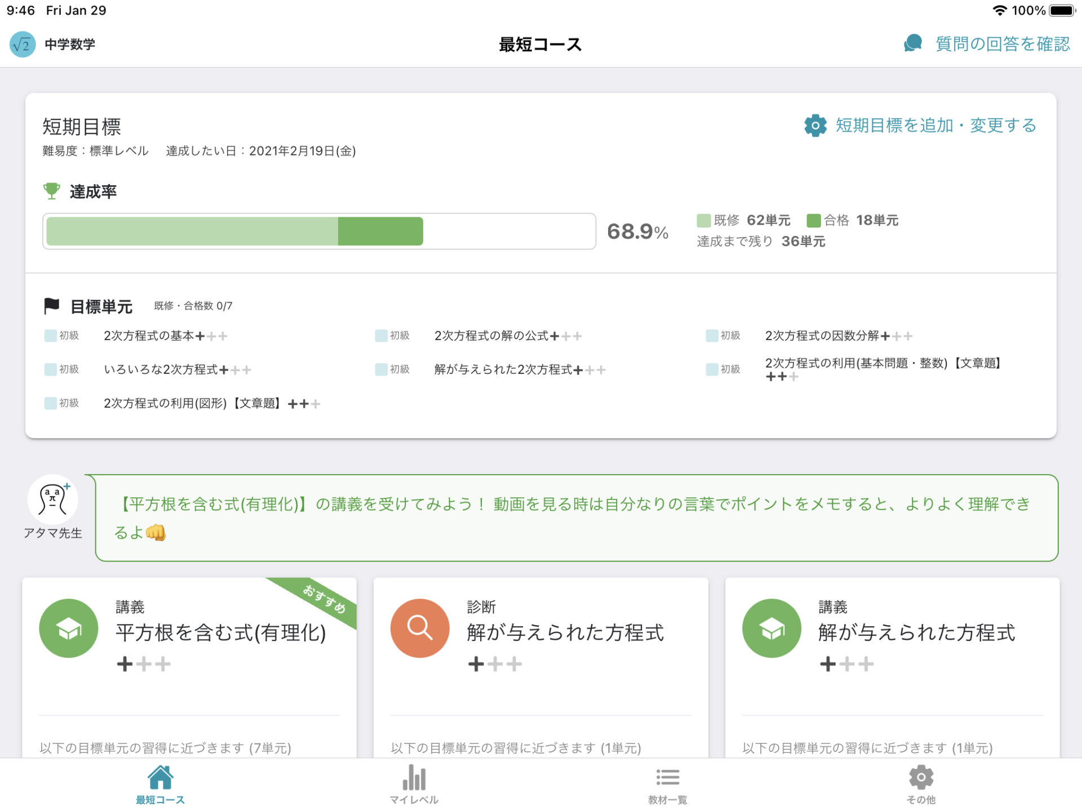Tap the green lecture icon for 平方根を含む式(有理化)
This screenshot has height=811, width=1082.
(x=69, y=628)
